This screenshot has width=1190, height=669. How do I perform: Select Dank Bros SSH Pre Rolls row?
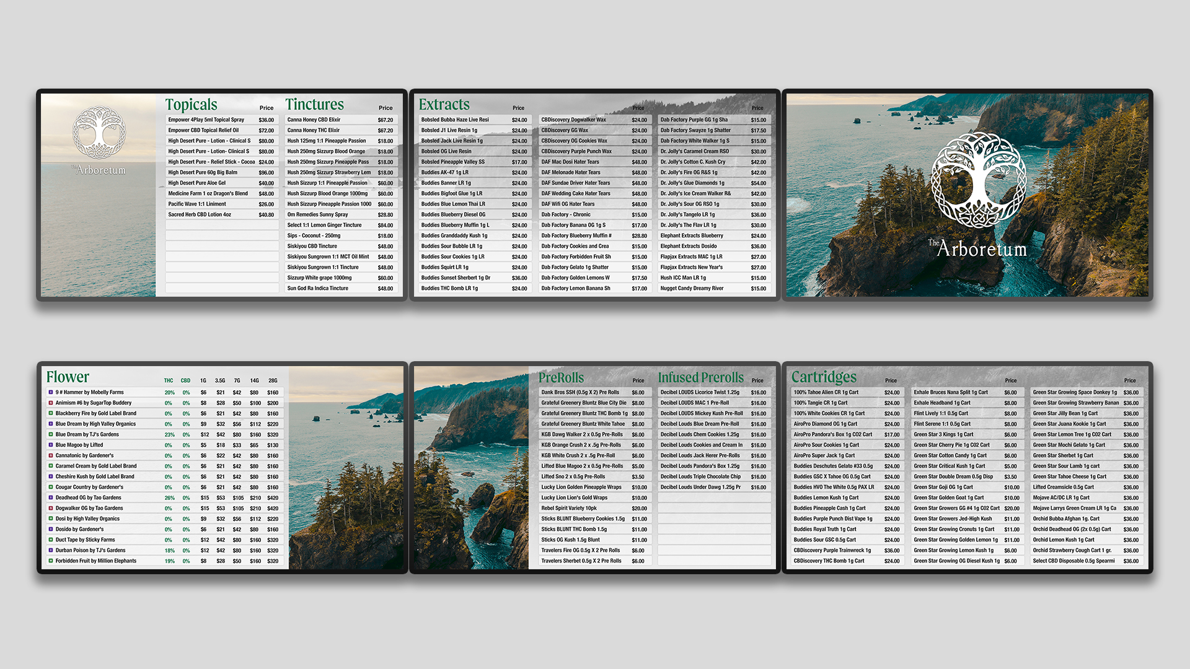click(594, 392)
